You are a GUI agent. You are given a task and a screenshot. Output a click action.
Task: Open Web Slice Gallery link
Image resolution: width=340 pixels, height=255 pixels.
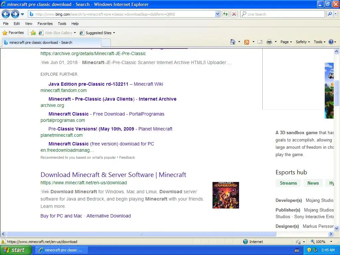pos(55,33)
